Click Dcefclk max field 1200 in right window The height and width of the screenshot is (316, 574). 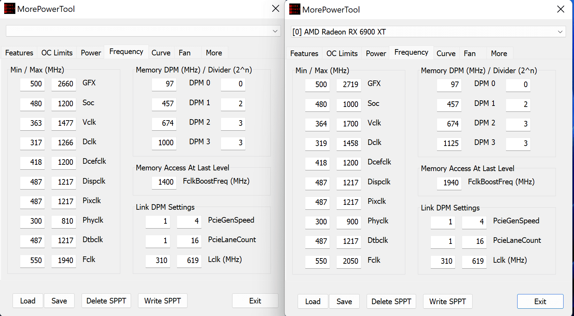pyautogui.click(x=349, y=163)
